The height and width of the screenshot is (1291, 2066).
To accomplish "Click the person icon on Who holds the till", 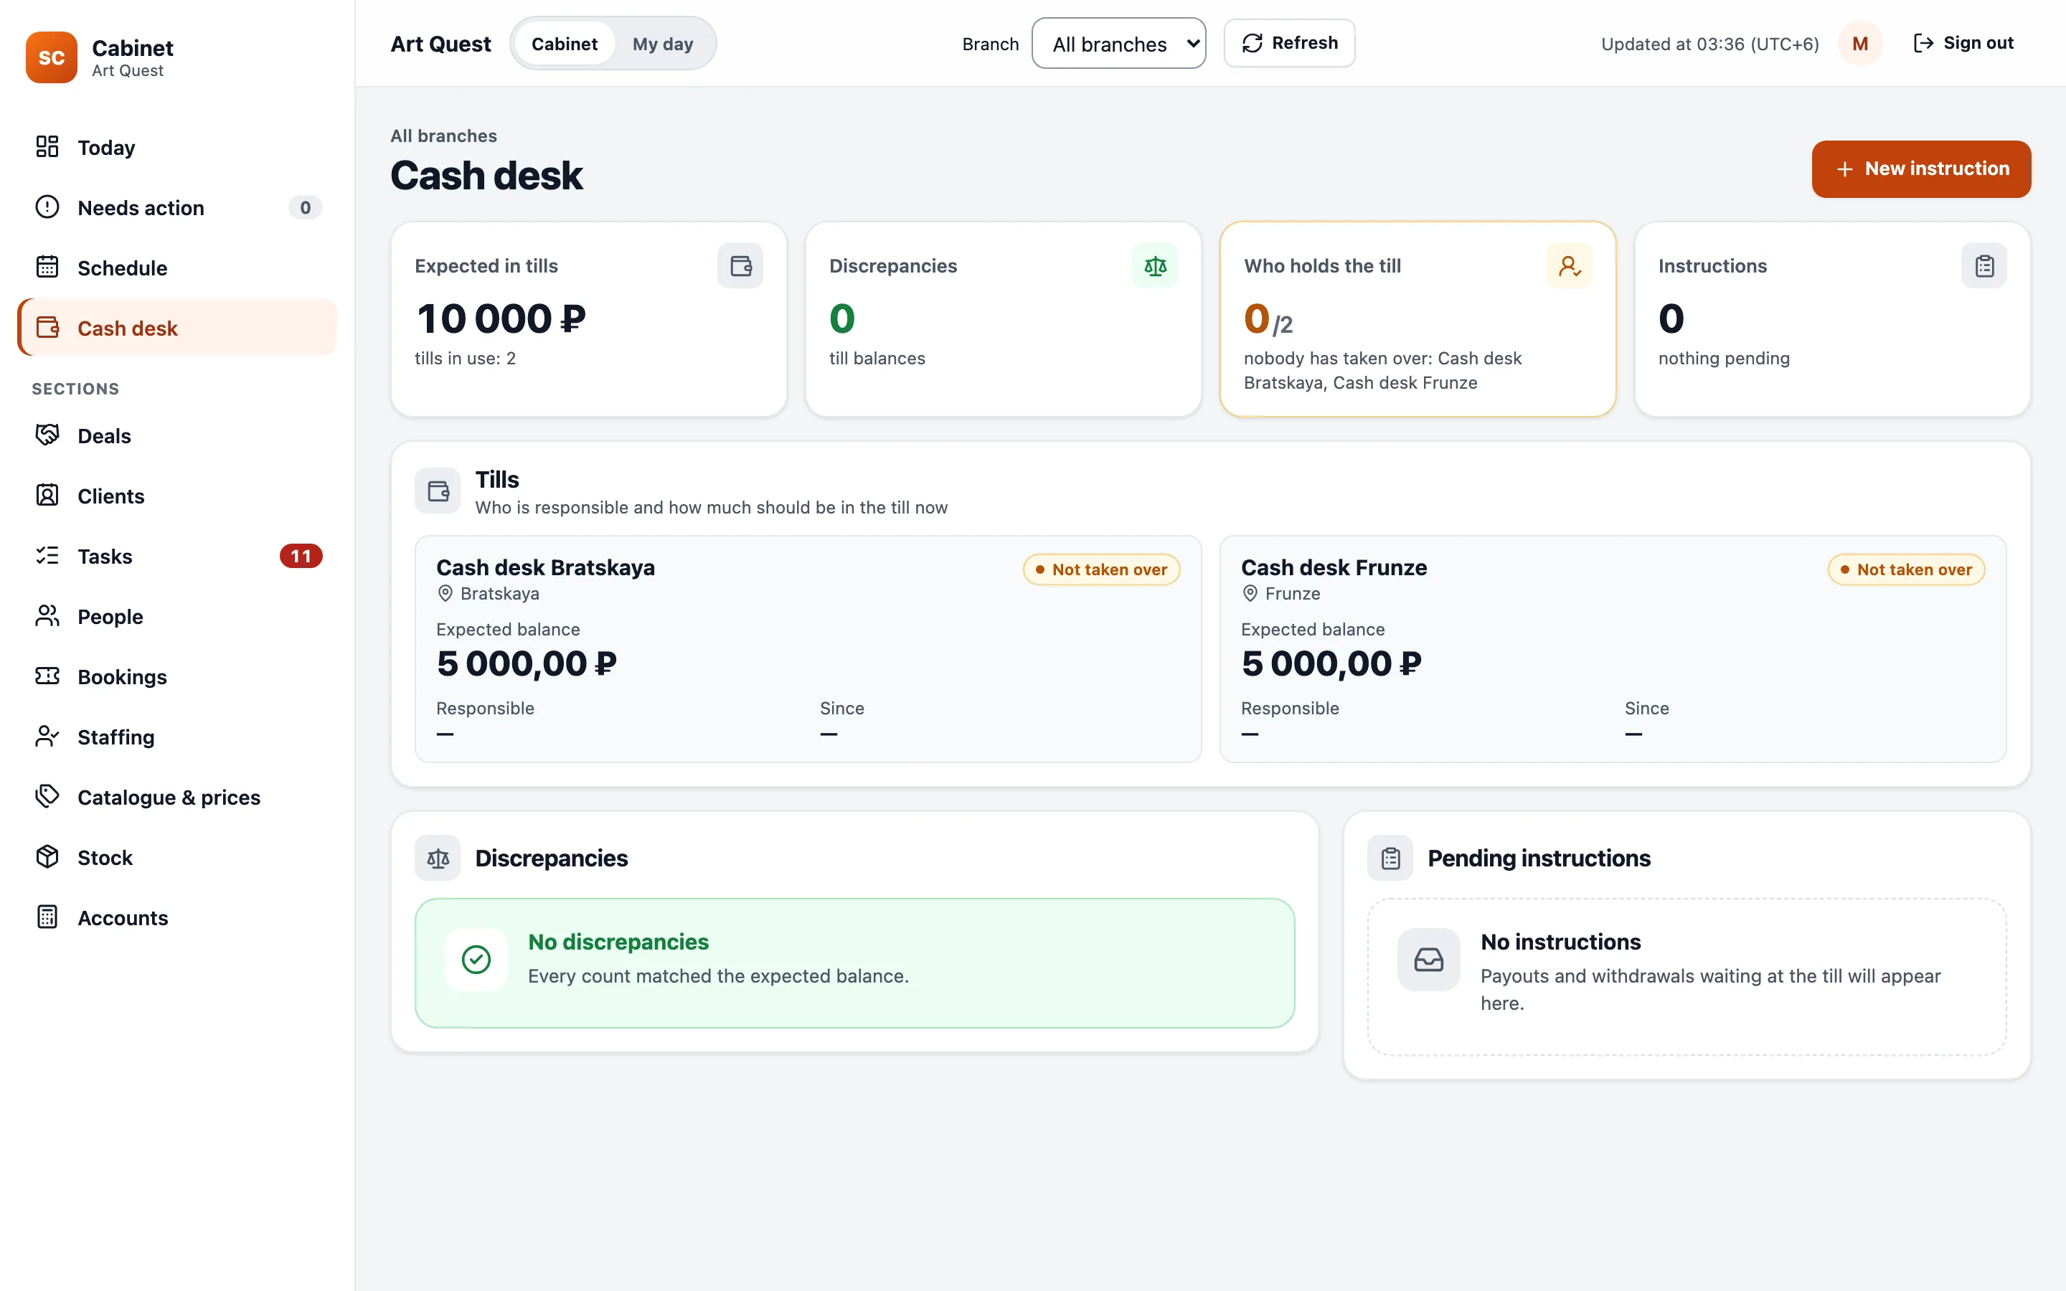I will 1569,265.
